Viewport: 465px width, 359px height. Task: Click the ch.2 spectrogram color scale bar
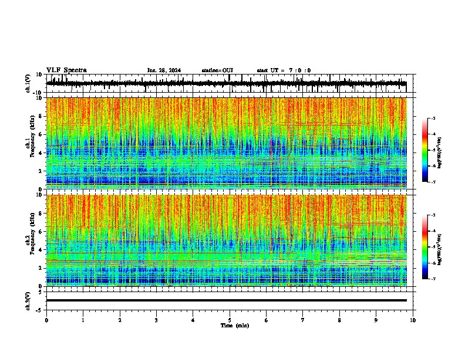pyautogui.click(x=425, y=247)
